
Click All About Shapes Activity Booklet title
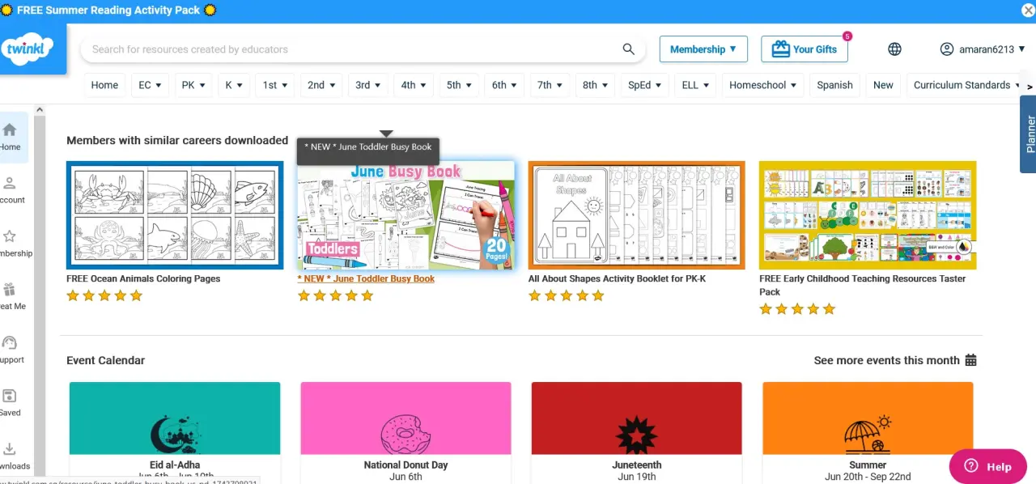617,278
